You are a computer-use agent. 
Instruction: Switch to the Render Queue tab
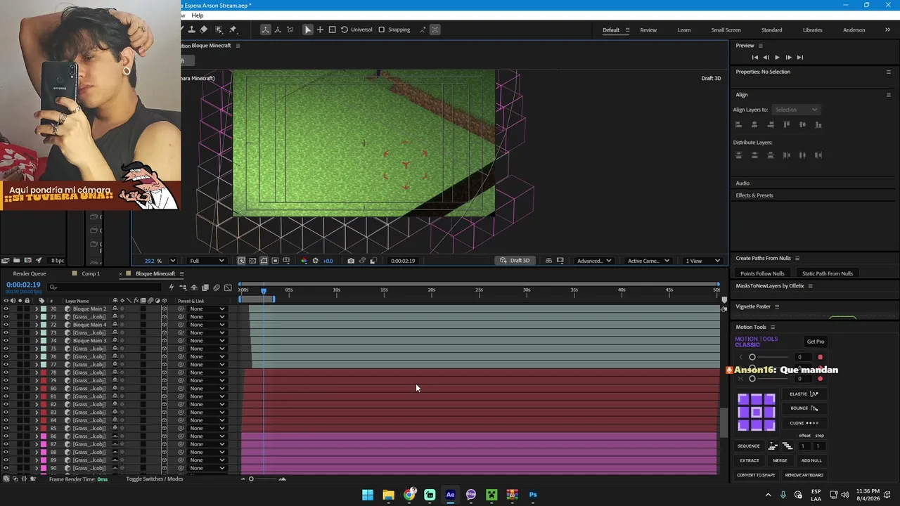point(30,273)
